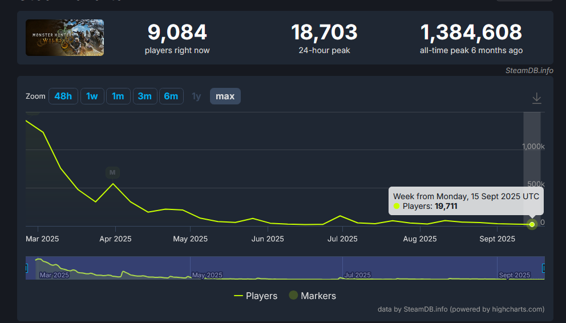Grab the right navigator range handle
This screenshot has height=323, width=566.
[x=544, y=268]
